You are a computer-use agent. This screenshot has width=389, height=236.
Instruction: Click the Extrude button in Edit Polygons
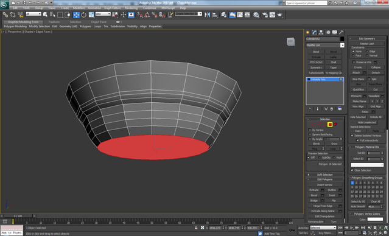click(x=314, y=190)
